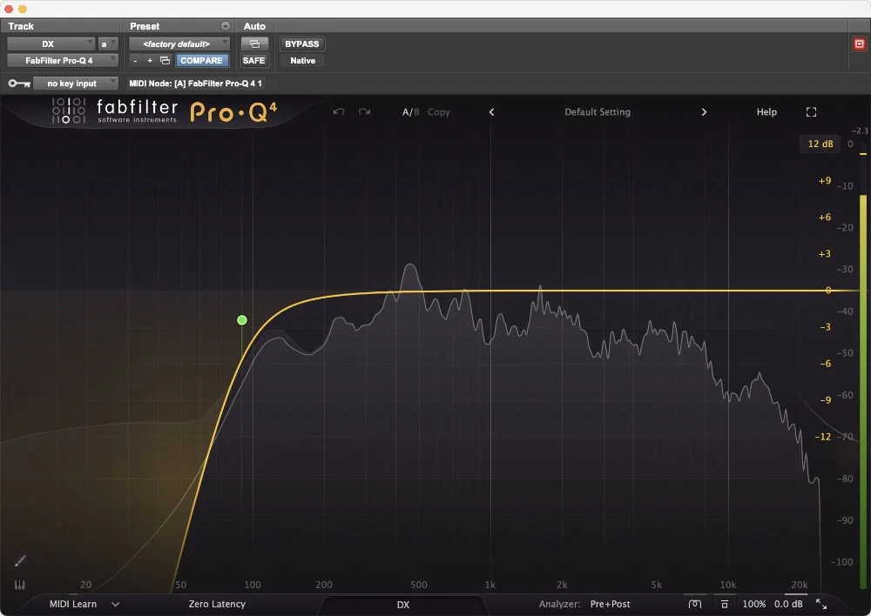This screenshot has width=871, height=616.
Task: Select the EQ sketch pencil tool
Action: [x=20, y=561]
